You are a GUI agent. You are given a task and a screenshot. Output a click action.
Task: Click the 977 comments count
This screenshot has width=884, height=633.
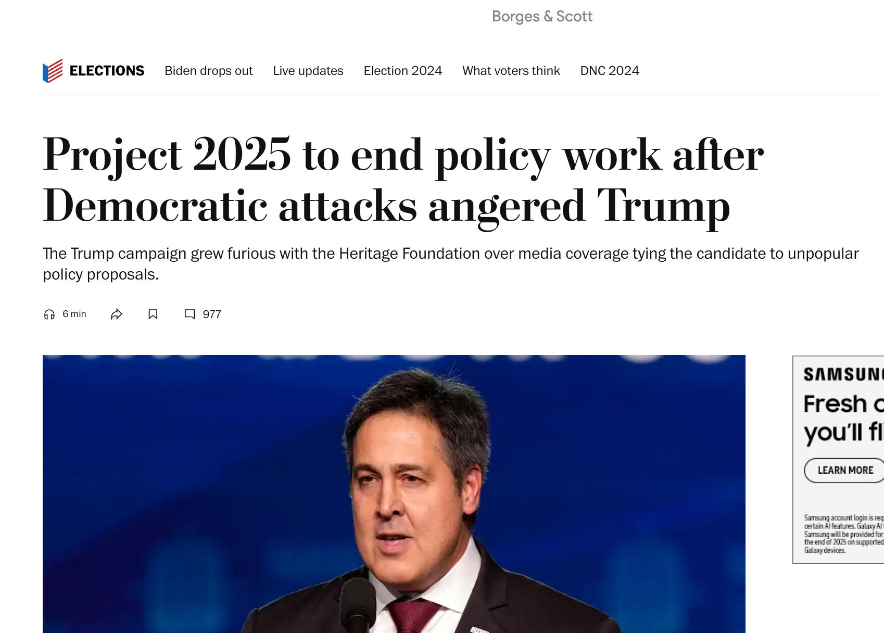pyautogui.click(x=212, y=314)
